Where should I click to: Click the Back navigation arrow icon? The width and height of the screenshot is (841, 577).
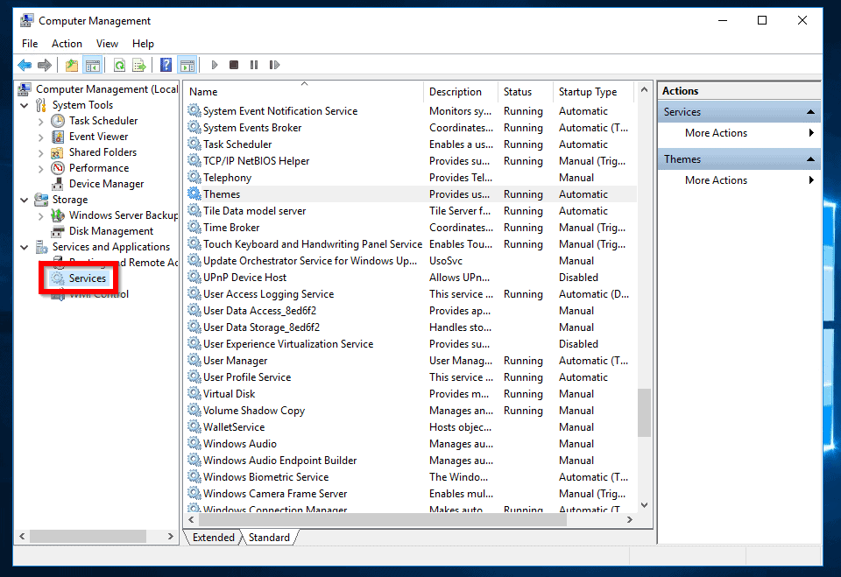coord(24,65)
